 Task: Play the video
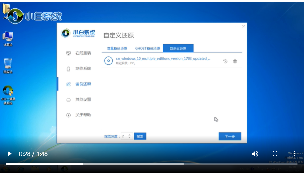[x=9, y=154]
